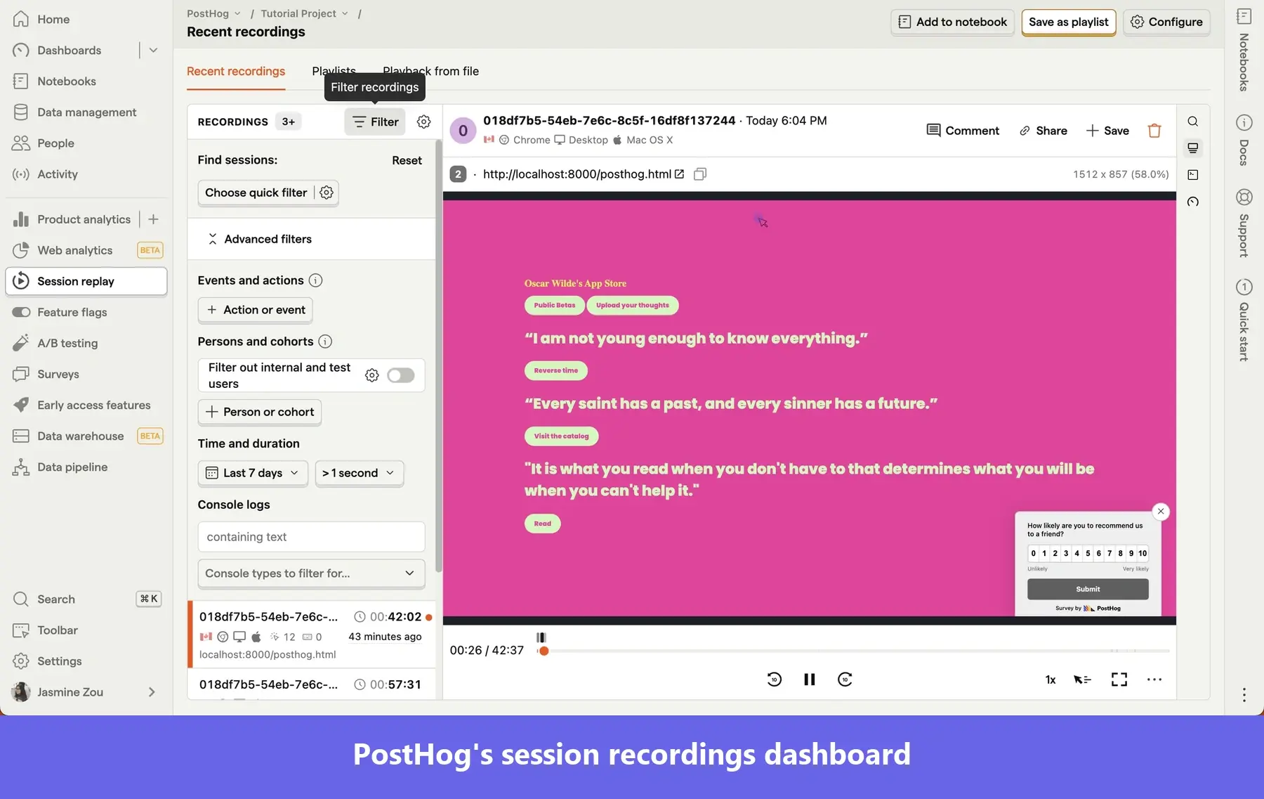Select the 00:42:02 recording in list
Screen dimensions: 1264x799
[x=312, y=635]
